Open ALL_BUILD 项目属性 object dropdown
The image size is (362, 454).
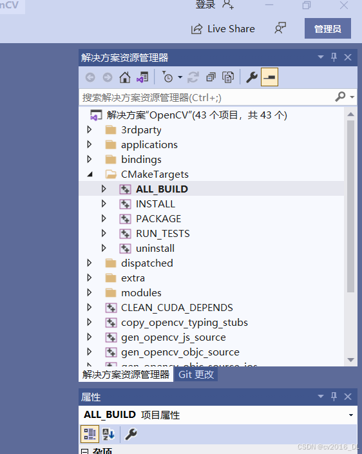click(350, 415)
